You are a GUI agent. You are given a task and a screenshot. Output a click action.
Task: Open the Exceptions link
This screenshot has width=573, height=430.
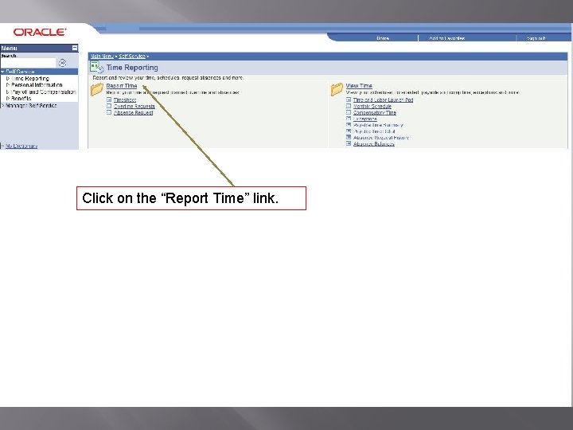coord(365,119)
